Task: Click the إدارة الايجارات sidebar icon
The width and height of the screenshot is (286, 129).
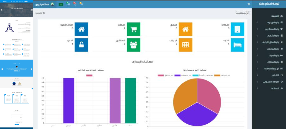Action: [x=282, y=22]
